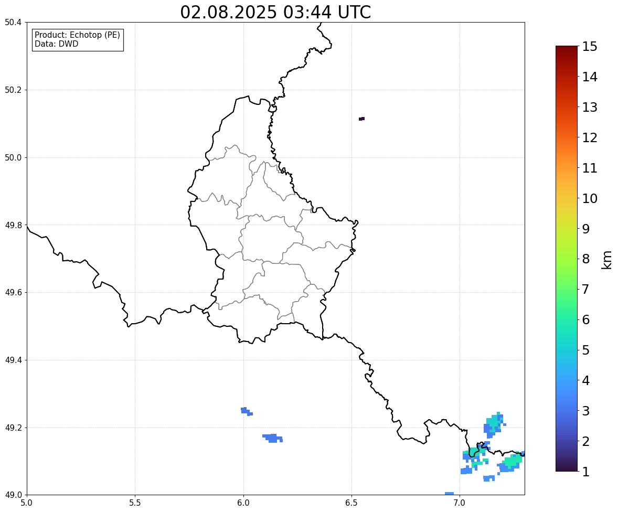The width and height of the screenshot is (618, 512).
Task: Click the colorbar tick label 12
Action: (x=590, y=137)
